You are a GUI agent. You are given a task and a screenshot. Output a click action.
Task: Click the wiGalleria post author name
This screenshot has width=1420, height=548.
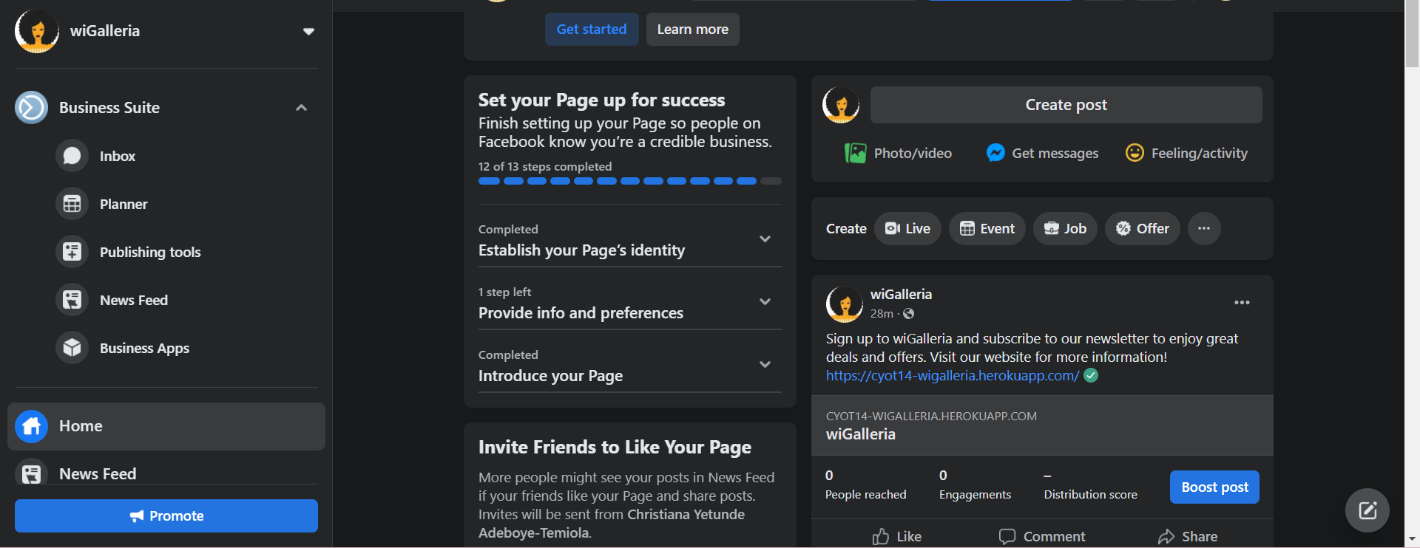(901, 295)
